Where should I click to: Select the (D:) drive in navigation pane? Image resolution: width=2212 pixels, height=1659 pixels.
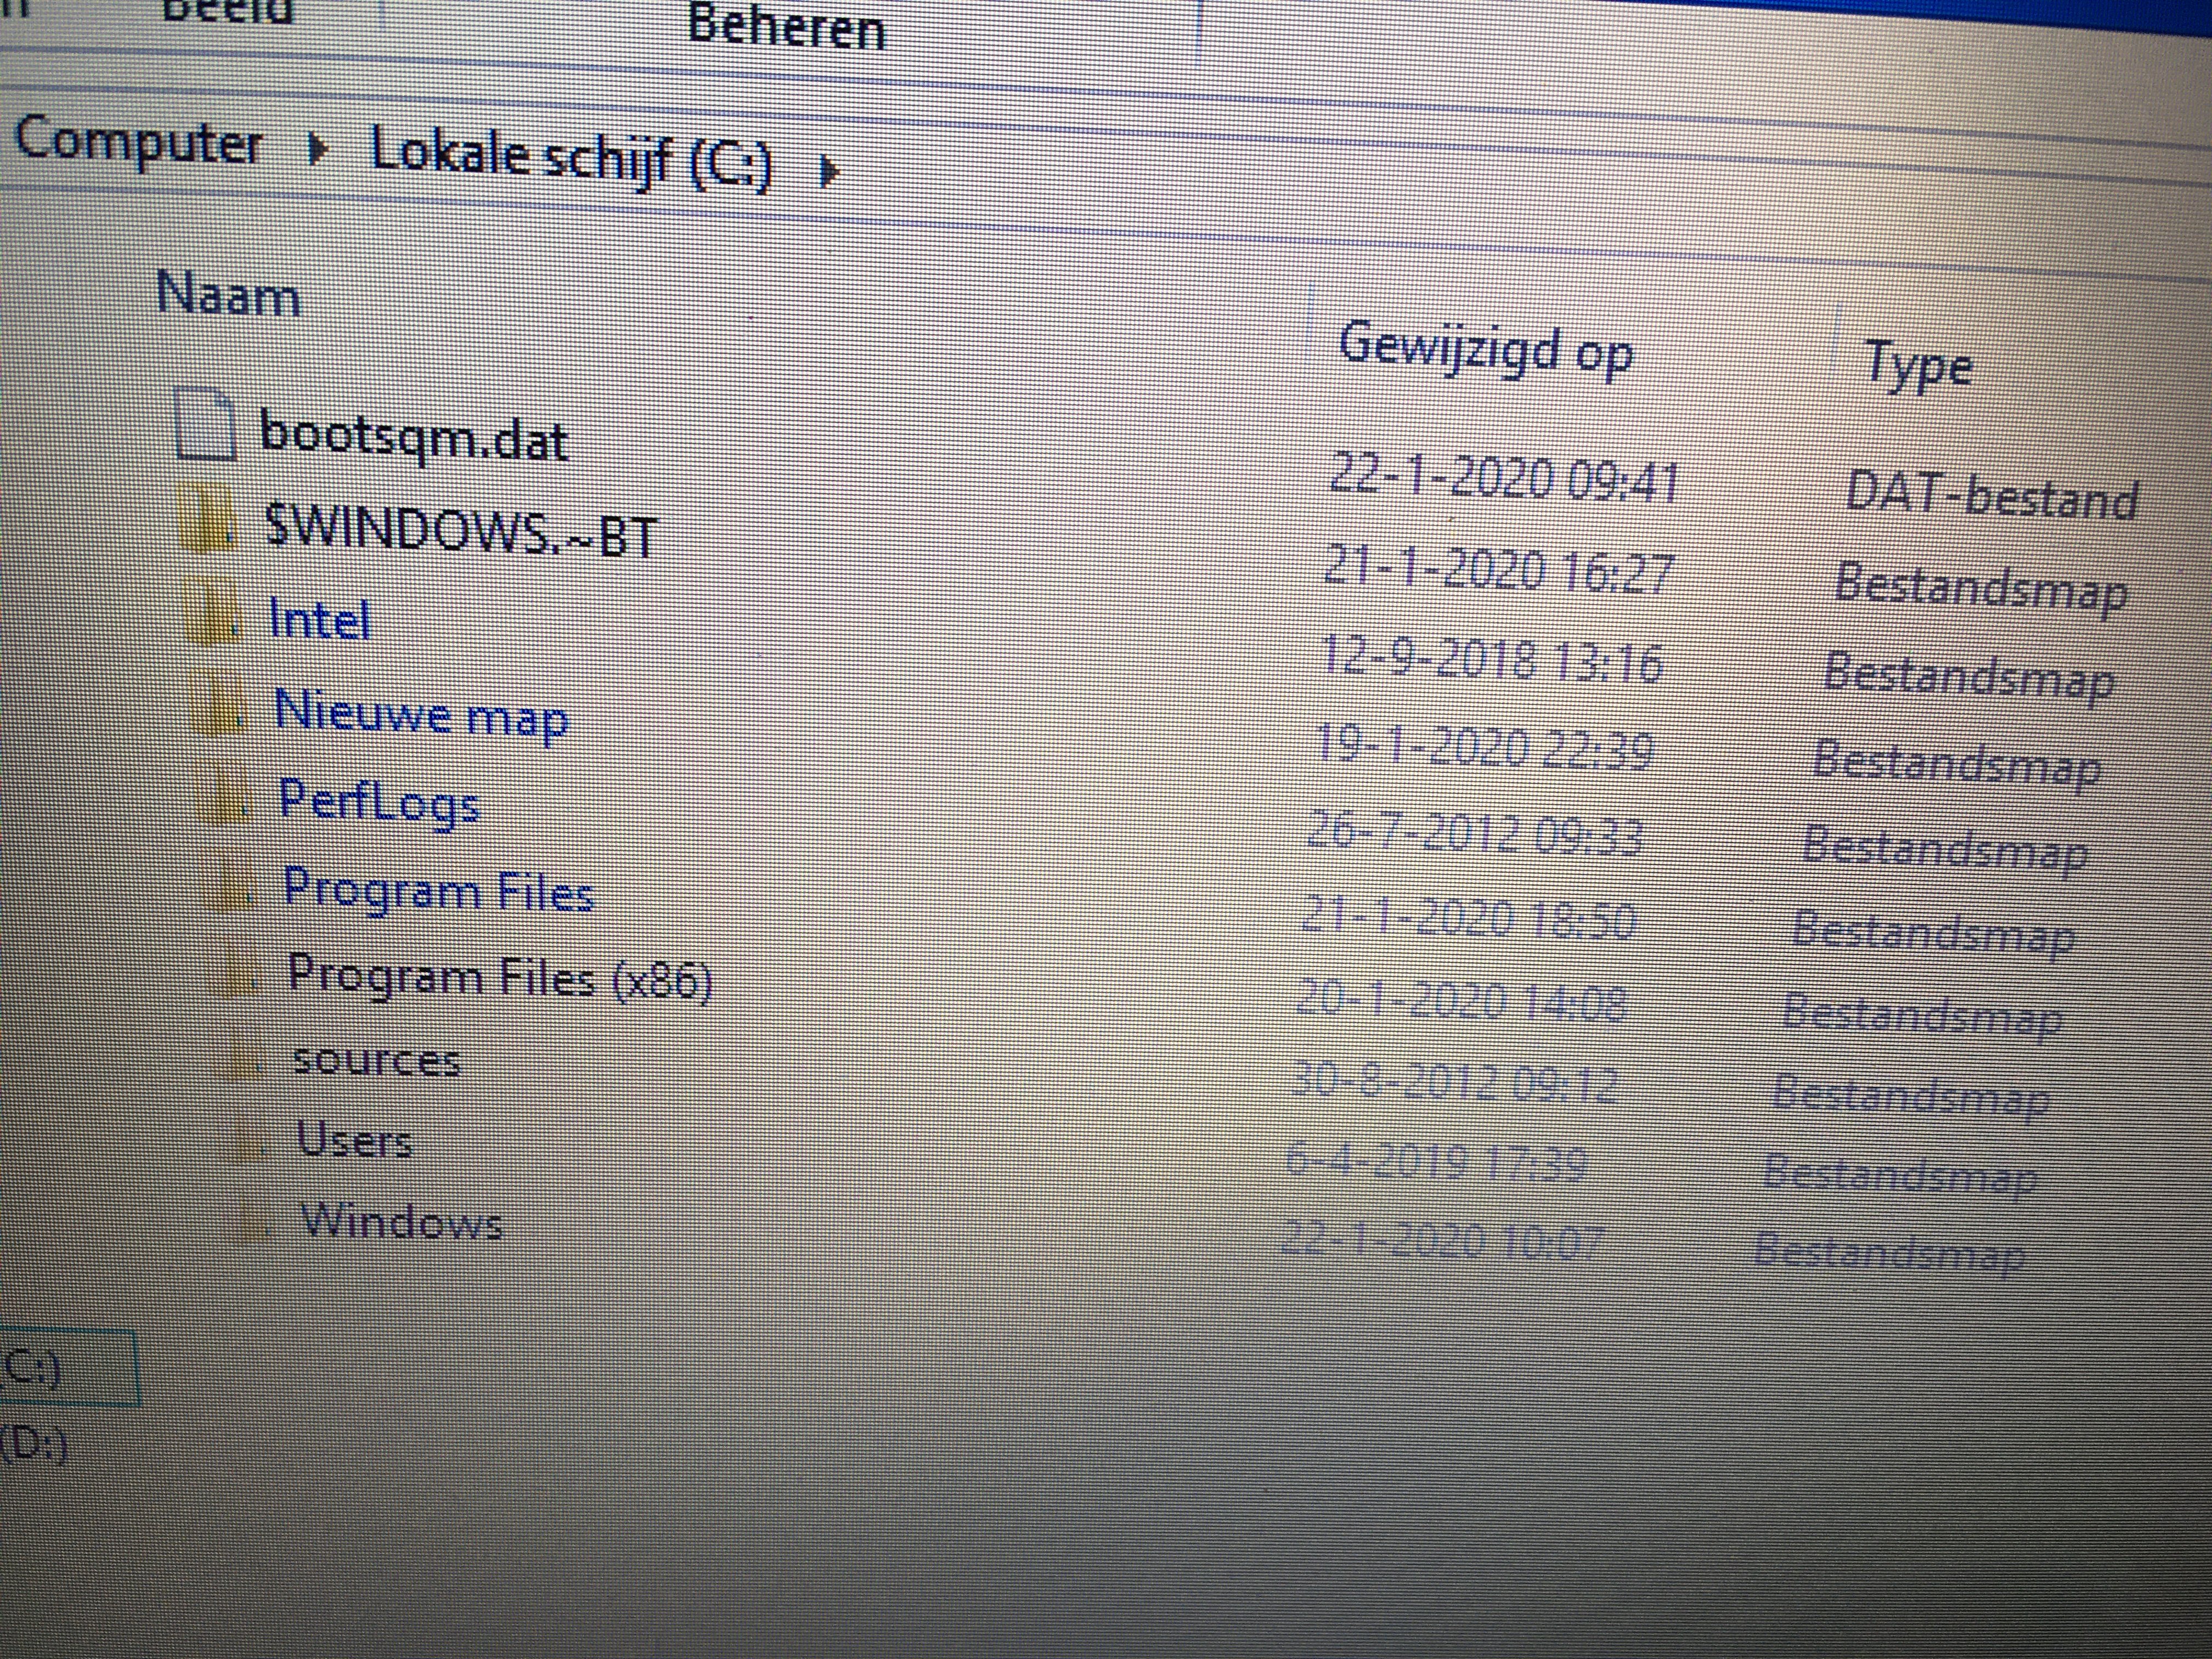tap(33, 1444)
